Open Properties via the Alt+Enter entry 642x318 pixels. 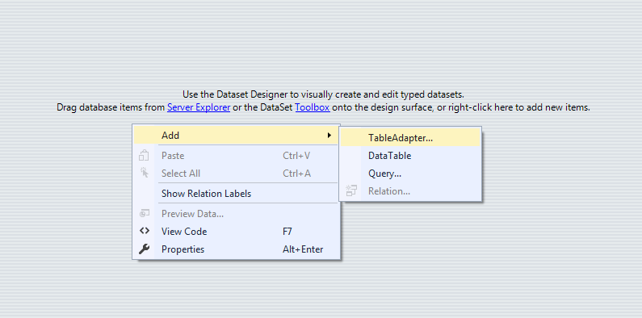[237, 249]
